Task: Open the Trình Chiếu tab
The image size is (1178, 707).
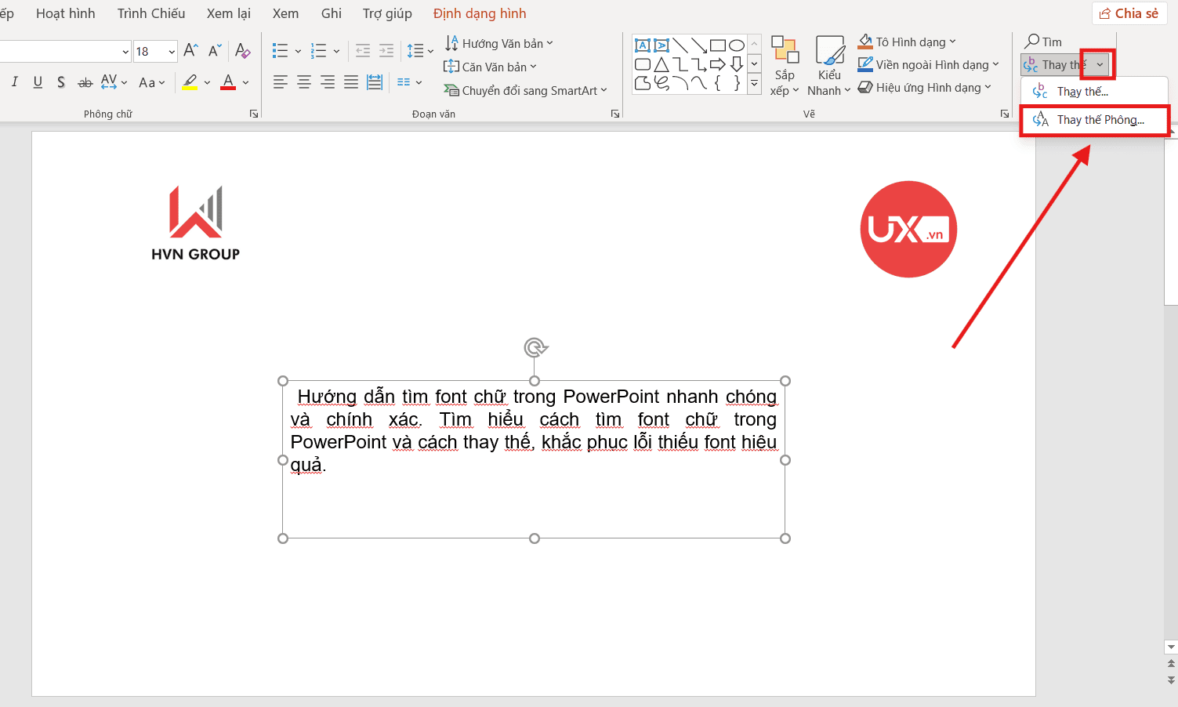Action: [151, 13]
